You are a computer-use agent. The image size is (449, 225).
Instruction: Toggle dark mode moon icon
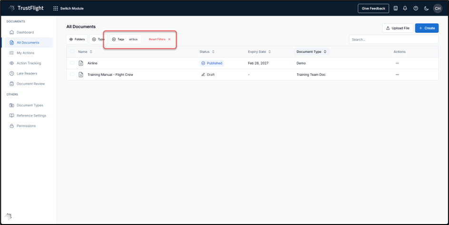pyautogui.click(x=426, y=9)
